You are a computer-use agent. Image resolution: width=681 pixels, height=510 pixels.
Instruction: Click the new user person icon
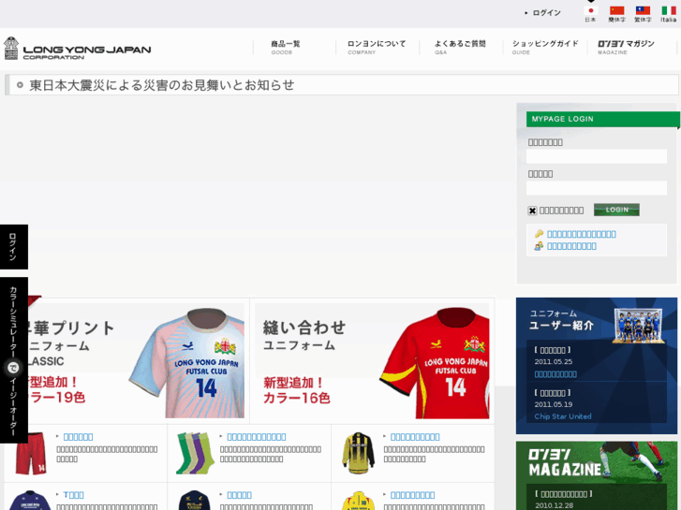(x=539, y=246)
